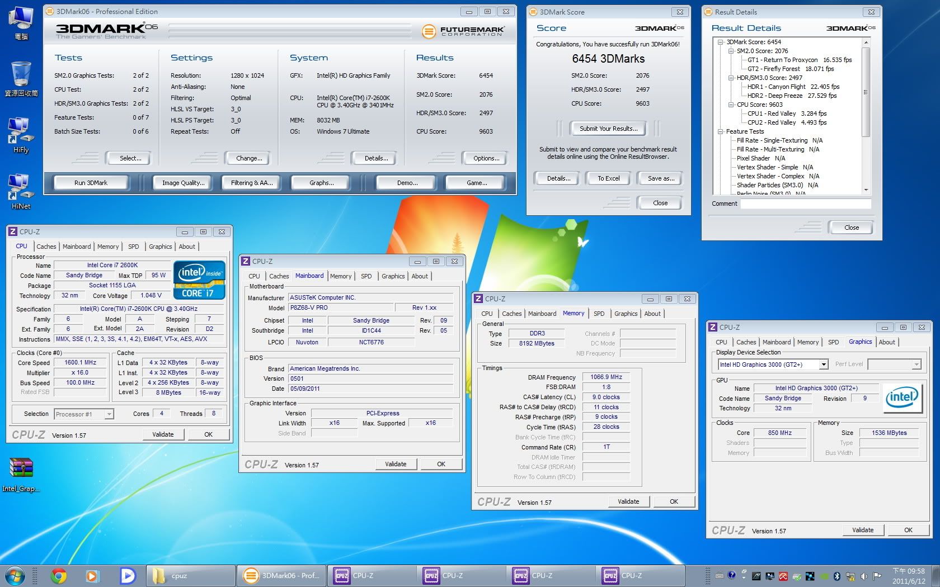Click the 6454 3DMarks score text
The height and width of the screenshot is (587, 940).
coord(608,59)
